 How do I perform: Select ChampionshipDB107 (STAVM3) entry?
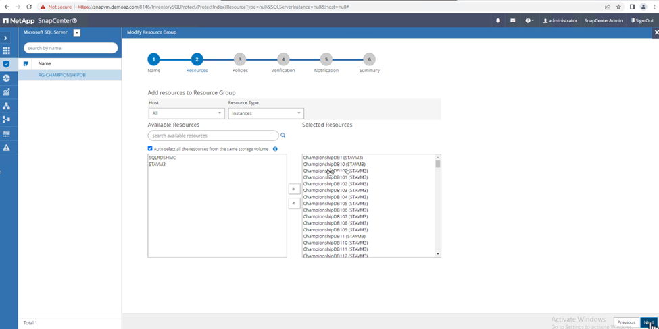(x=335, y=216)
